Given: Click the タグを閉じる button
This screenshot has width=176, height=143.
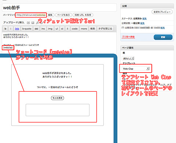Looking at the screenshot, I should [105, 29].
